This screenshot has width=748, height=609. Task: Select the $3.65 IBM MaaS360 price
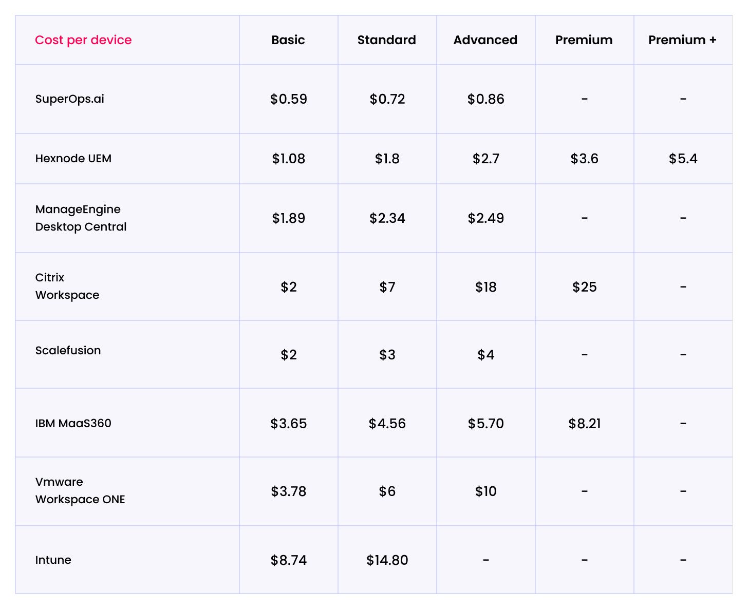click(289, 424)
